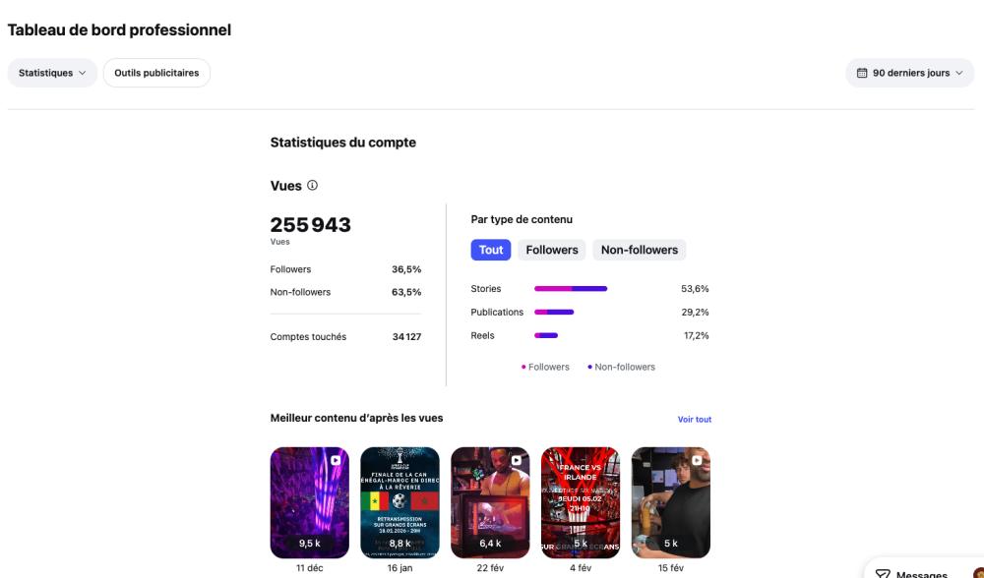Click the reel icon on the 11 déc thumbnail

[336, 459]
